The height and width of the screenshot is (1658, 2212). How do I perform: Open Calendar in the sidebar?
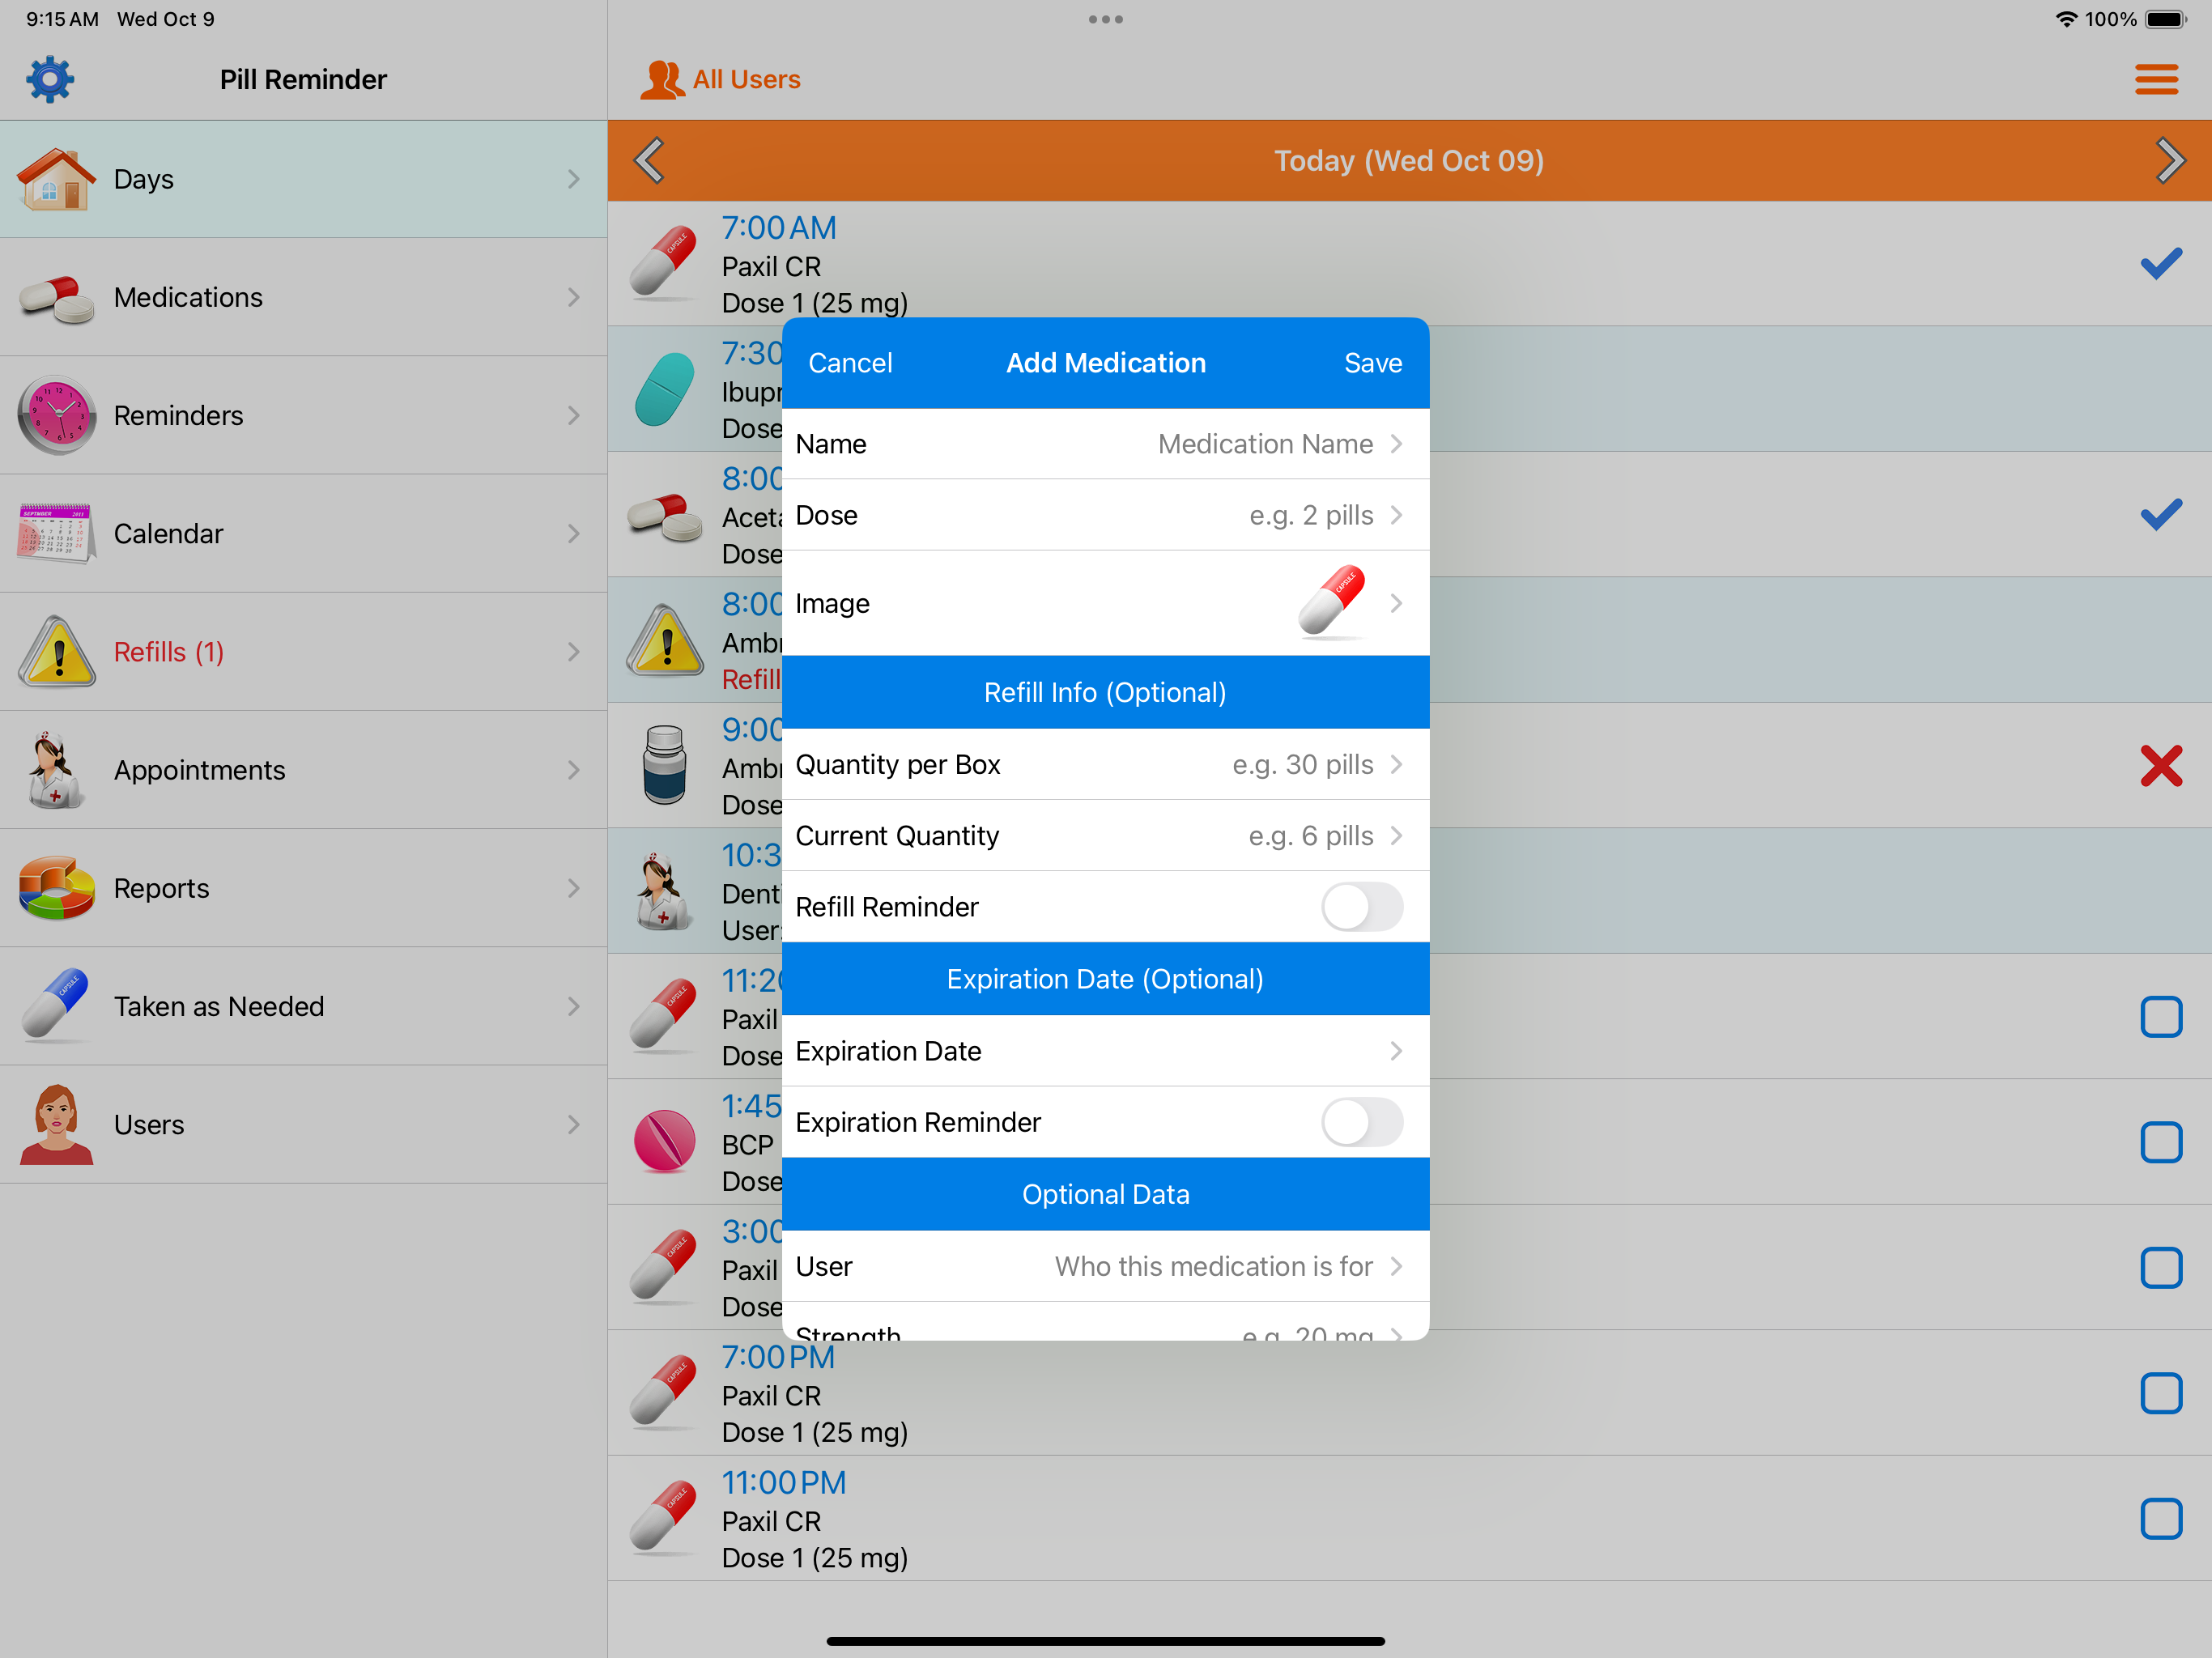pos(303,533)
